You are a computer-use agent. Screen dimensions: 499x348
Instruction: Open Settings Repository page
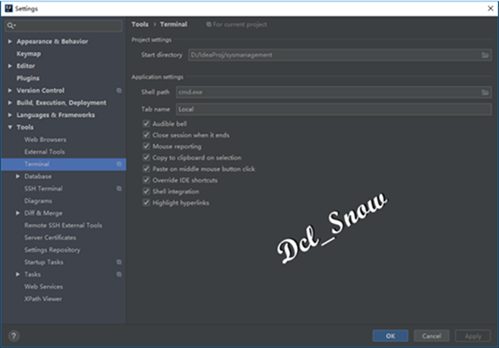(x=52, y=250)
